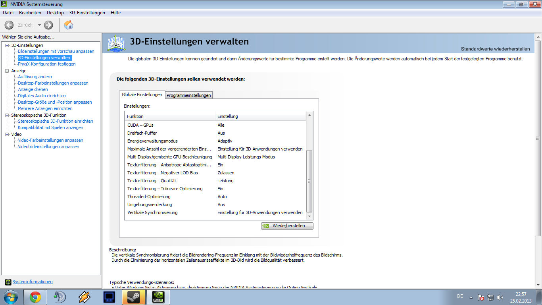Viewport: 542px width, 305px height.
Task: Open the 3D-Einstellungen menu in the menu bar
Action: 87,13
